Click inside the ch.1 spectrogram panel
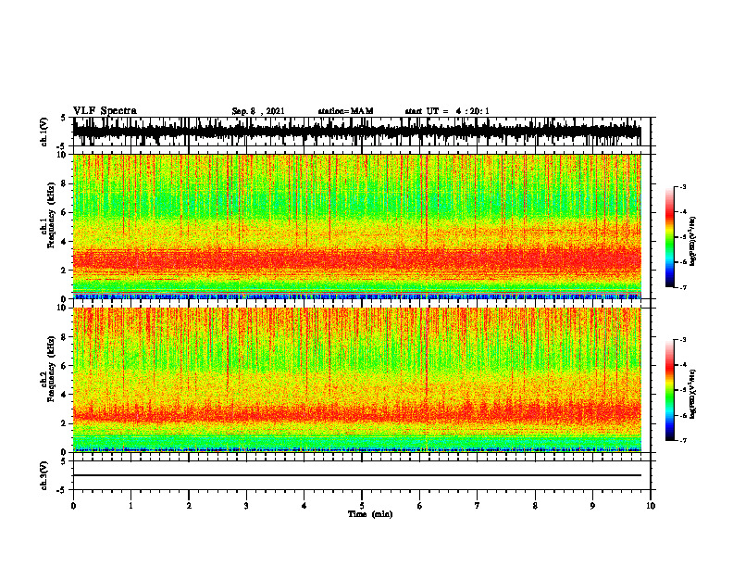Viewport: 733px width, 567px height. point(357,226)
